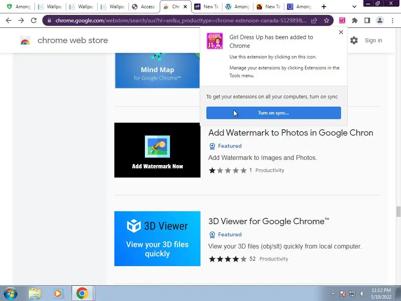Click Featured badge under 3D Viewer

tap(225, 234)
